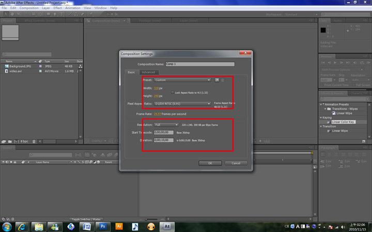Create a new folder in Project panel
The image size is (372, 232).
pyautogui.click(x=10, y=141)
